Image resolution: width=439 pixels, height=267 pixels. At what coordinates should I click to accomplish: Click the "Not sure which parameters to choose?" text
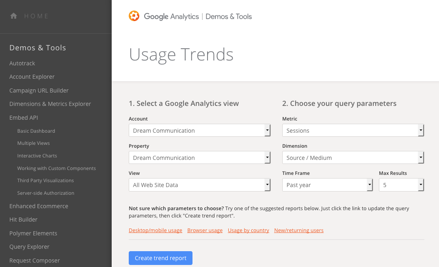(176, 208)
